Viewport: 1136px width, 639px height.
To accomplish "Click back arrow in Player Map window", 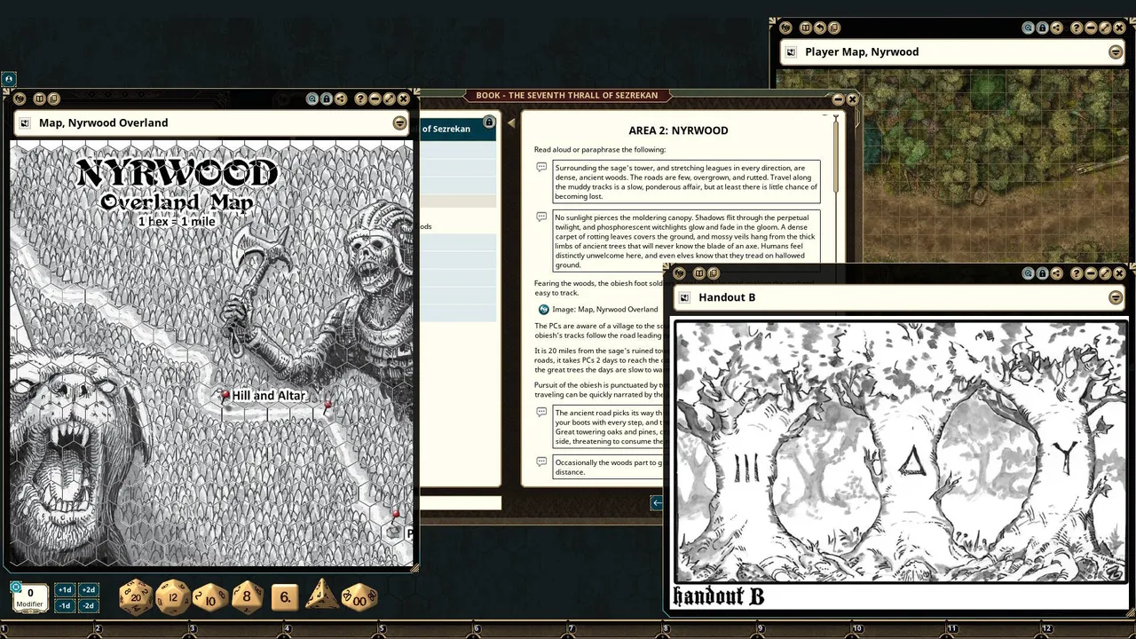I will click(820, 28).
